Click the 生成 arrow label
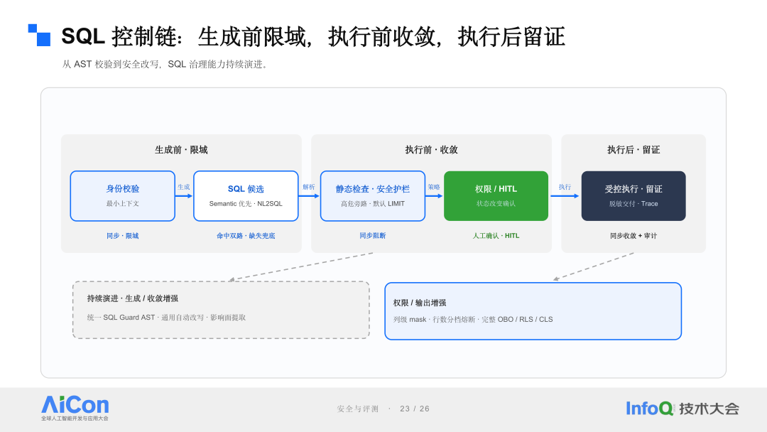The width and height of the screenshot is (767, 432). tap(184, 187)
